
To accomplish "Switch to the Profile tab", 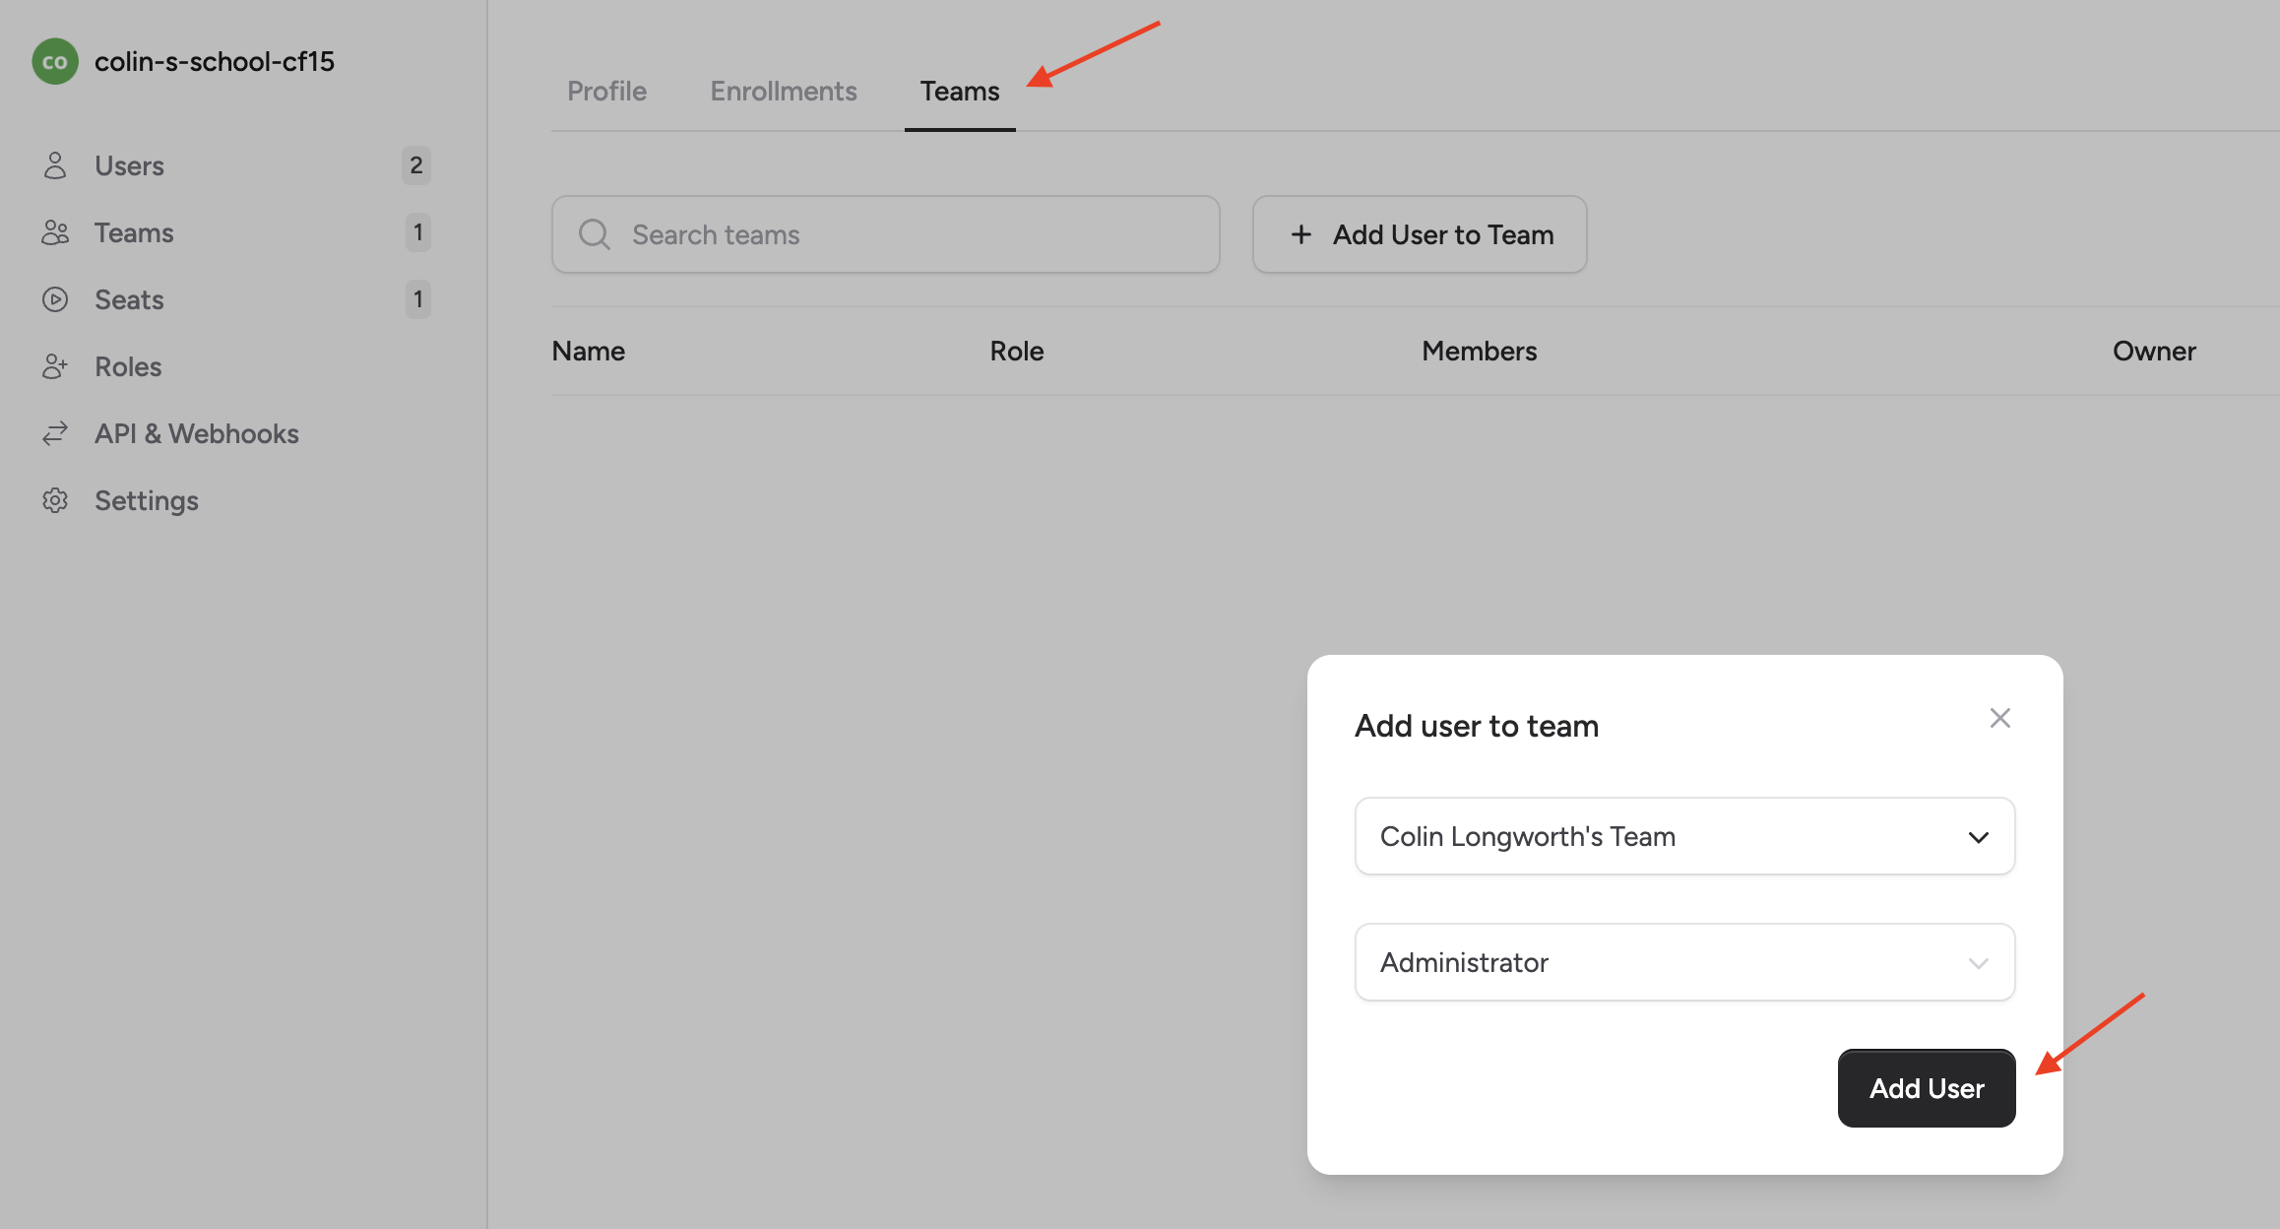I will point(606,91).
